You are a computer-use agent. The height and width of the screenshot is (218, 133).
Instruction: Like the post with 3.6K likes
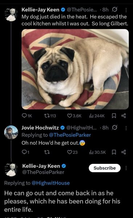point(74,116)
